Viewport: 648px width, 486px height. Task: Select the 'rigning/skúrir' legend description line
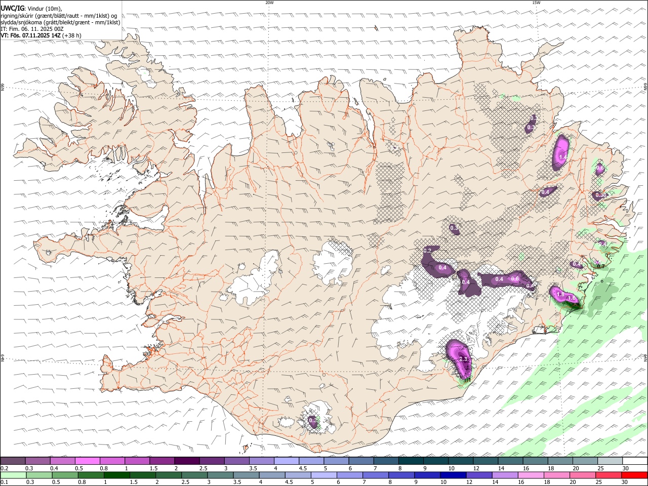(x=59, y=15)
